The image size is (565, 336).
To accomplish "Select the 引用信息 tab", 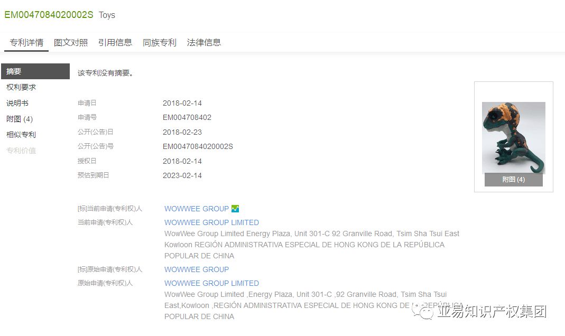I will (115, 43).
